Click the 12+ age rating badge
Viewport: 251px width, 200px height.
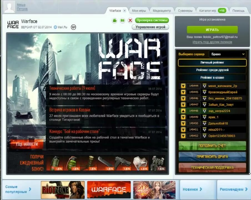(x=74, y=27)
